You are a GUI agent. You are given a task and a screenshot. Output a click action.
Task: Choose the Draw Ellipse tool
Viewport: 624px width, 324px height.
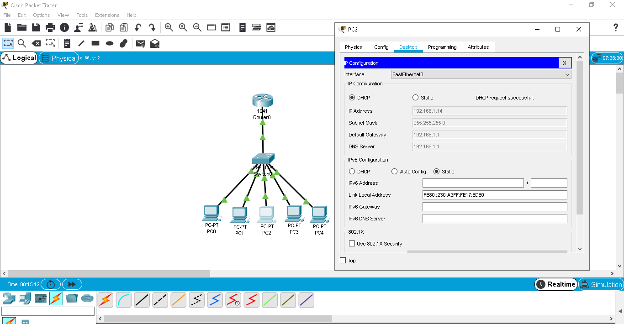coord(110,43)
